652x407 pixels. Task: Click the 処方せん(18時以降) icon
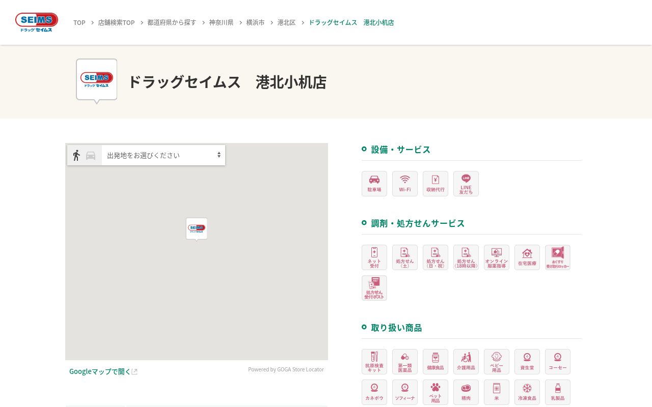pyautogui.click(x=466, y=257)
